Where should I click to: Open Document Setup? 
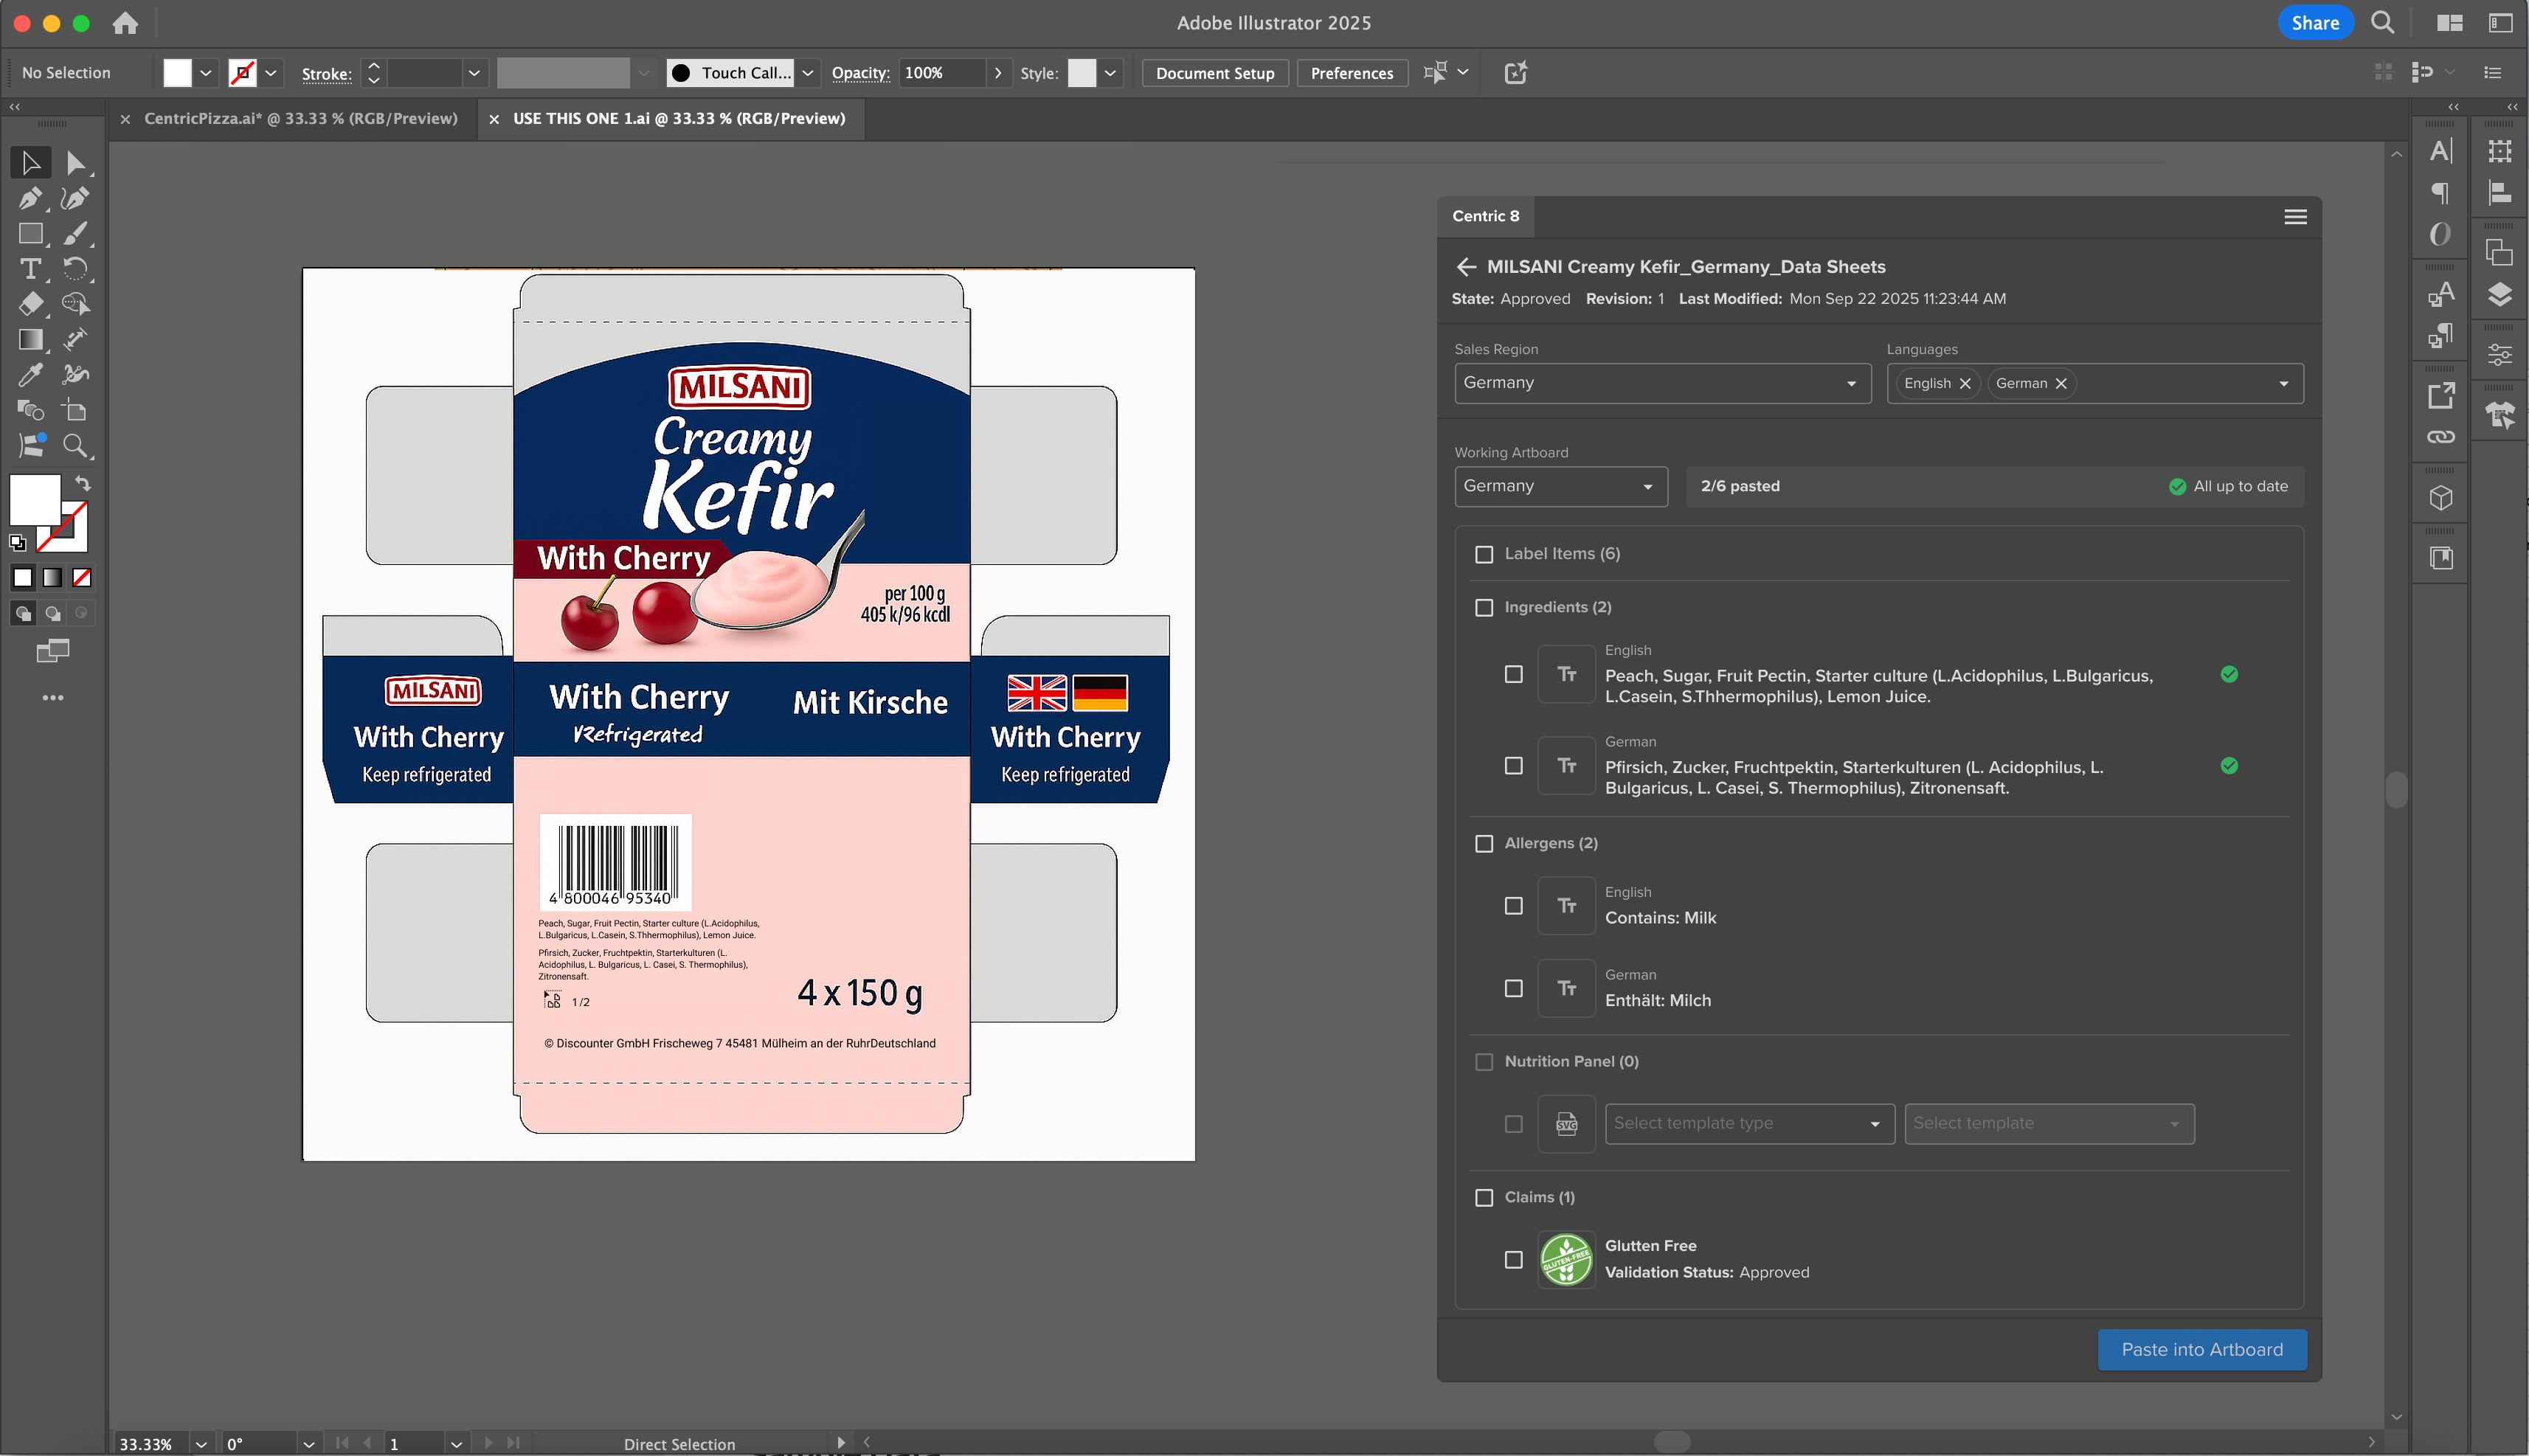(1214, 73)
